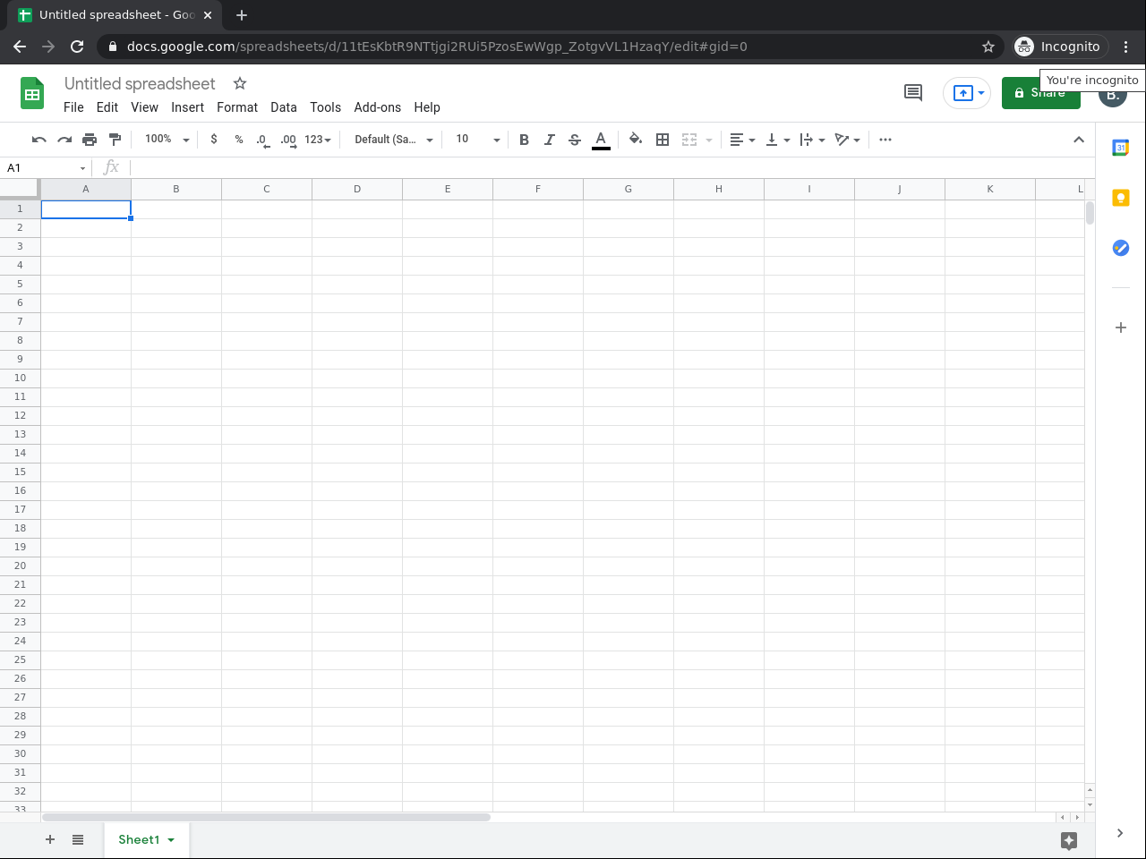Open the Data menu
This screenshot has height=859, width=1146.
click(x=284, y=107)
